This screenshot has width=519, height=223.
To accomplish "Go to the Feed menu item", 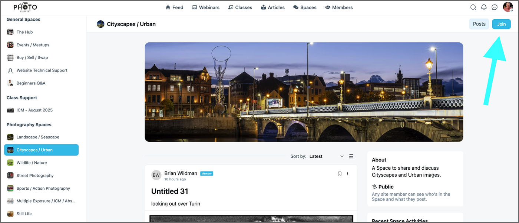I will 174,7.
